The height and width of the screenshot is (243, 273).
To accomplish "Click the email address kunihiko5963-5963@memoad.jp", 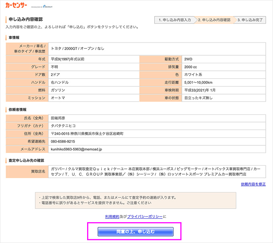I will tap(76, 149).
